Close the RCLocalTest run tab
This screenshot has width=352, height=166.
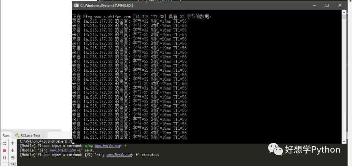point(43,136)
